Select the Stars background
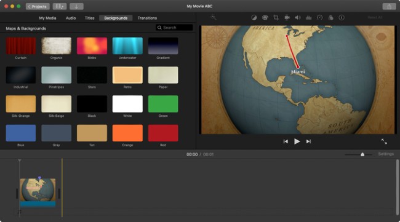The width and height of the screenshot is (400, 222). pyautogui.click(x=92, y=75)
